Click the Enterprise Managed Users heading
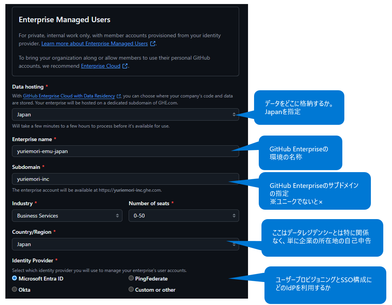The image size is (392, 305). coord(64,20)
